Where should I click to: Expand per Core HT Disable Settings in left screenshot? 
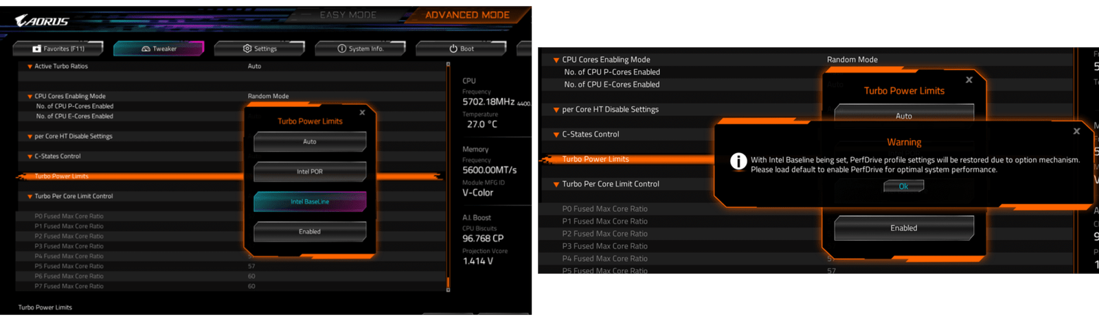(x=30, y=136)
